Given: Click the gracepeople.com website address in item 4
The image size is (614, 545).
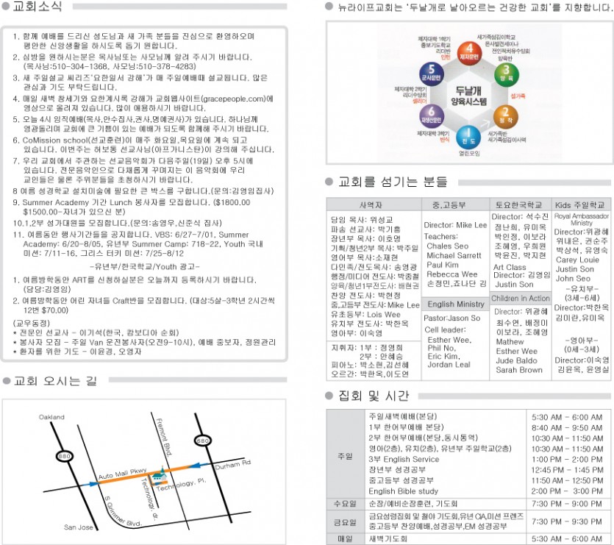Looking at the screenshot, I should (x=233, y=99).
